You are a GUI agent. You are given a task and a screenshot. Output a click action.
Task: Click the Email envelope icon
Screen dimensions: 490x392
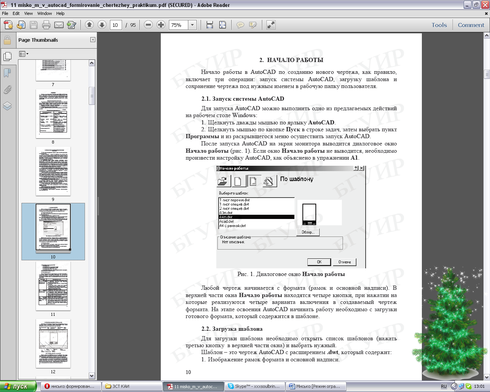point(59,25)
